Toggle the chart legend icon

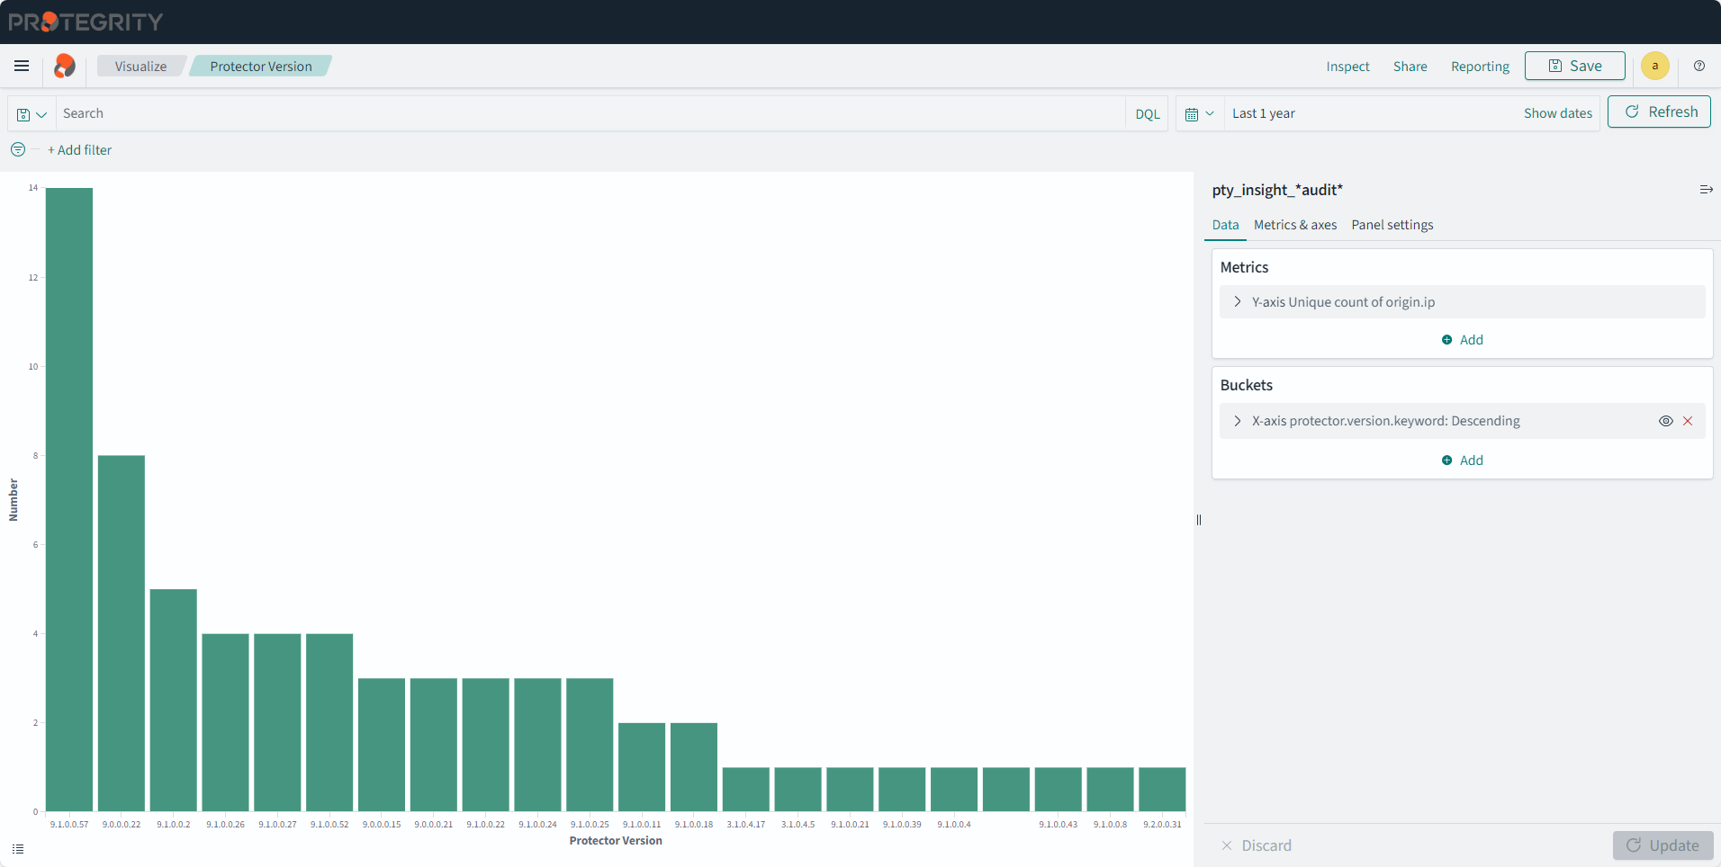point(18,849)
